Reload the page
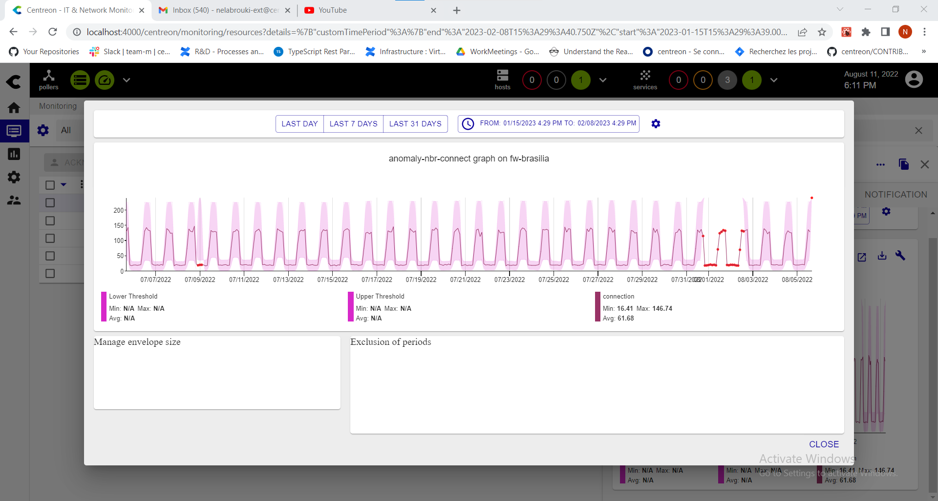The width and height of the screenshot is (938, 501). (53, 32)
